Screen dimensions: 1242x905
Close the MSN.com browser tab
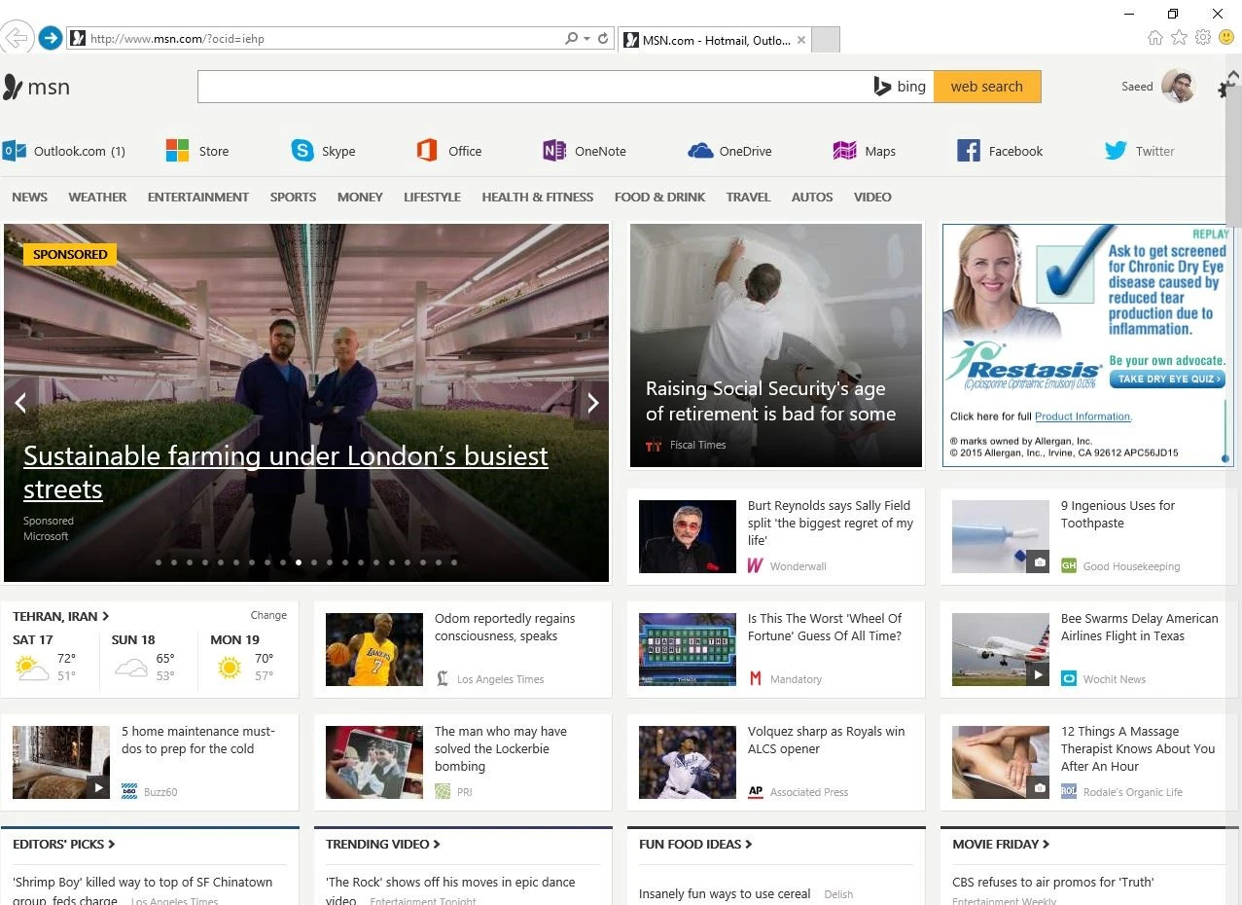[800, 41]
